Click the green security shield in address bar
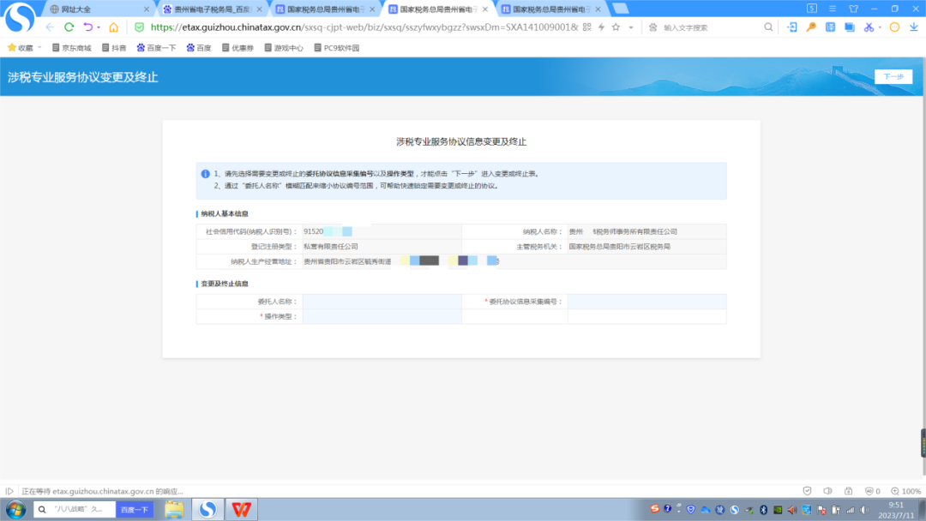 click(x=140, y=27)
